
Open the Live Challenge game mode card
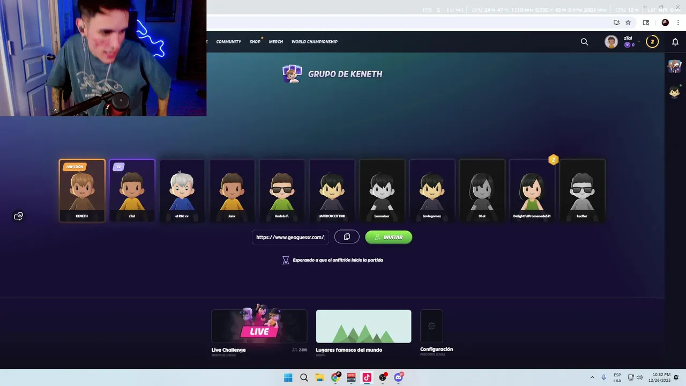pos(259,326)
